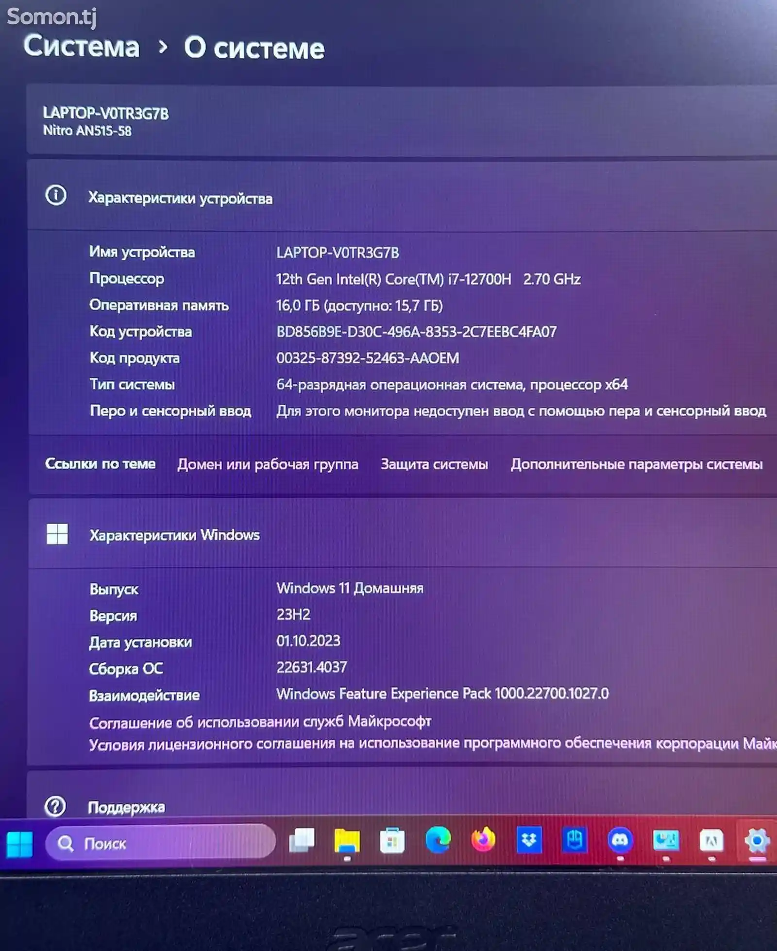This screenshot has width=777, height=951.
Task: Select OS build 22631.4037
Action: (x=312, y=667)
